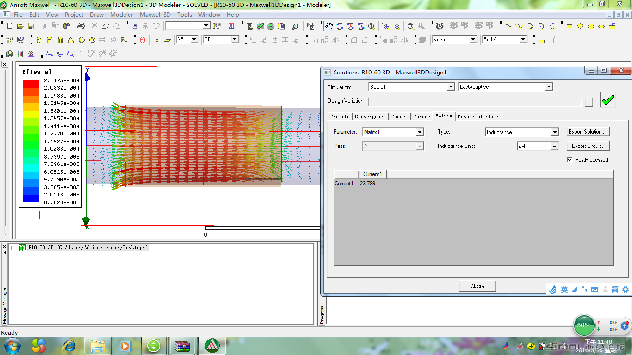Select the Draw Cone tool
Viewport: 632px width, 355px height.
coord(71,40)
